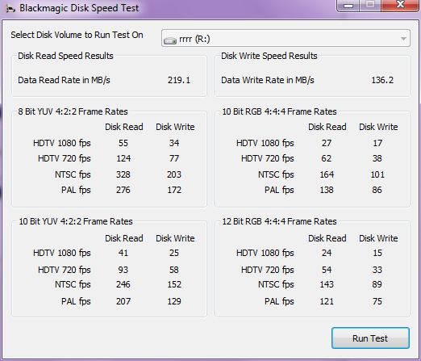Select the rrrr (R:) volume field
Viewport: 421px width, 361px height.
tap(286, 38)
